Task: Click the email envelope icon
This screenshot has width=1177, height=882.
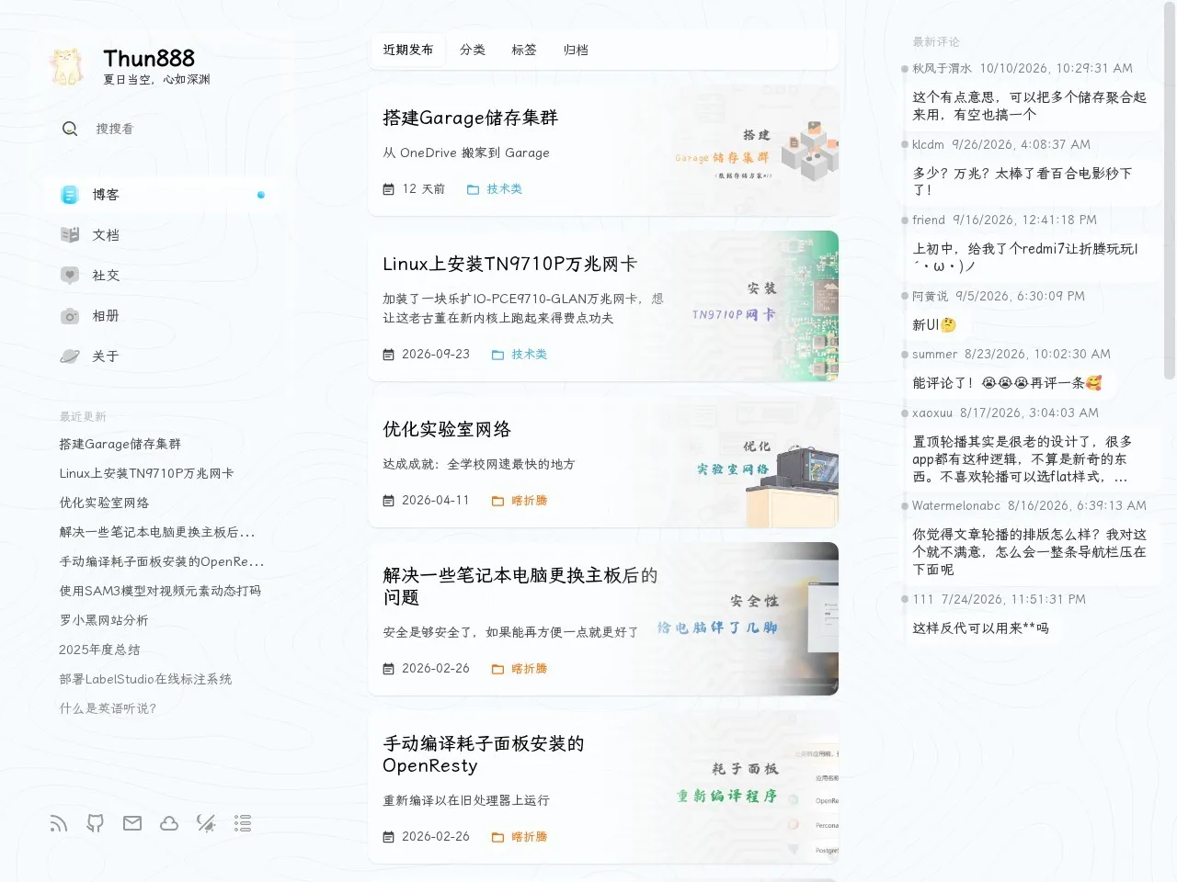Action: pos(132,823)
